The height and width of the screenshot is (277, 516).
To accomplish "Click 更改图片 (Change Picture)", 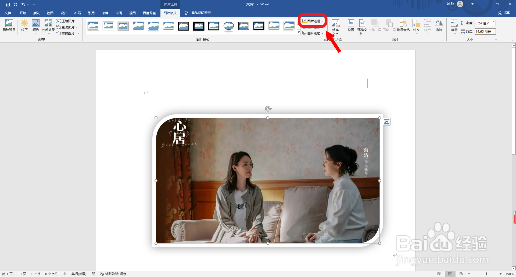I will [x=66, y=27].
